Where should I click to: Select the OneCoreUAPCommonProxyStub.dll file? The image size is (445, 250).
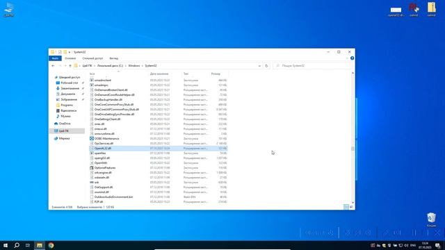(x=117, y=110)
